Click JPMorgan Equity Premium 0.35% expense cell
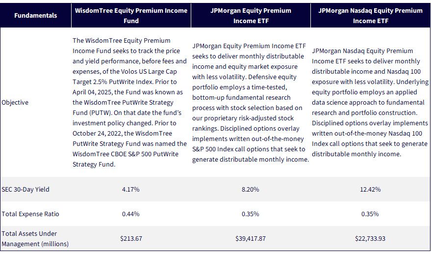The image size is (431, 254). 251,214
